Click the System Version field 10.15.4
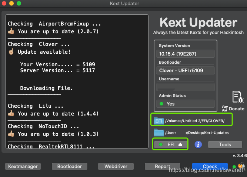Screen dimensions: 247x177 point(186,54)
